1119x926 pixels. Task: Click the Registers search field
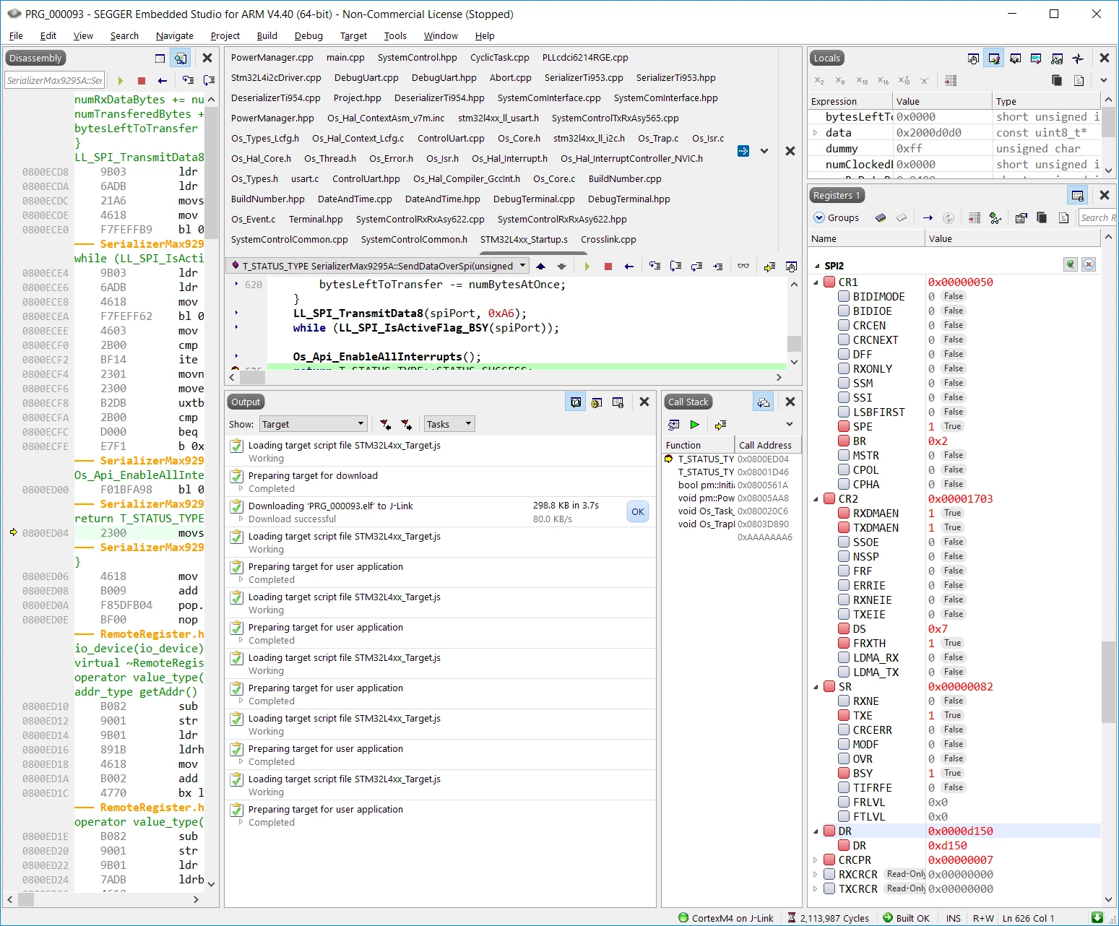(x=1097, y=217)
